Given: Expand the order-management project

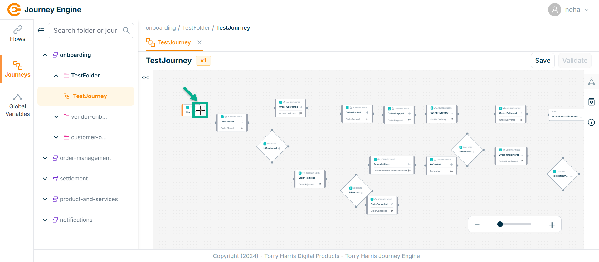Looking at the screenshot, I should click(45, 158).
